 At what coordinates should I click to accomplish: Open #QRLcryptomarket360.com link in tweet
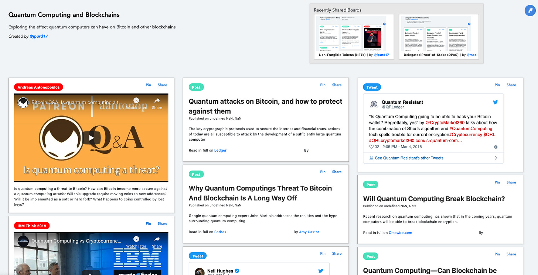415,140
